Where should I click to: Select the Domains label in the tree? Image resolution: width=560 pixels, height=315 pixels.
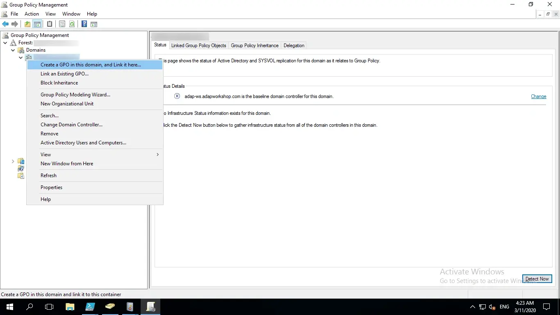click(36, 50)
